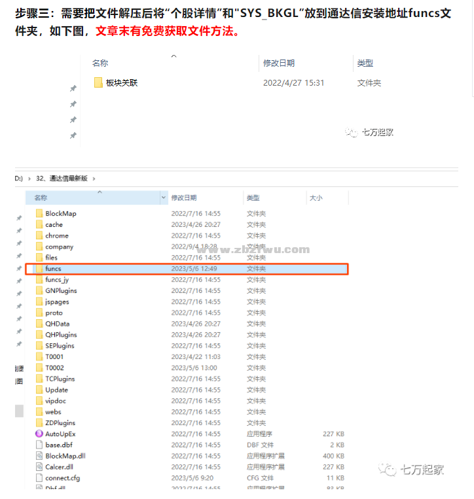474x499 pixels.
Task: Select the connect.cfg file name
Action: click(63, 478)
